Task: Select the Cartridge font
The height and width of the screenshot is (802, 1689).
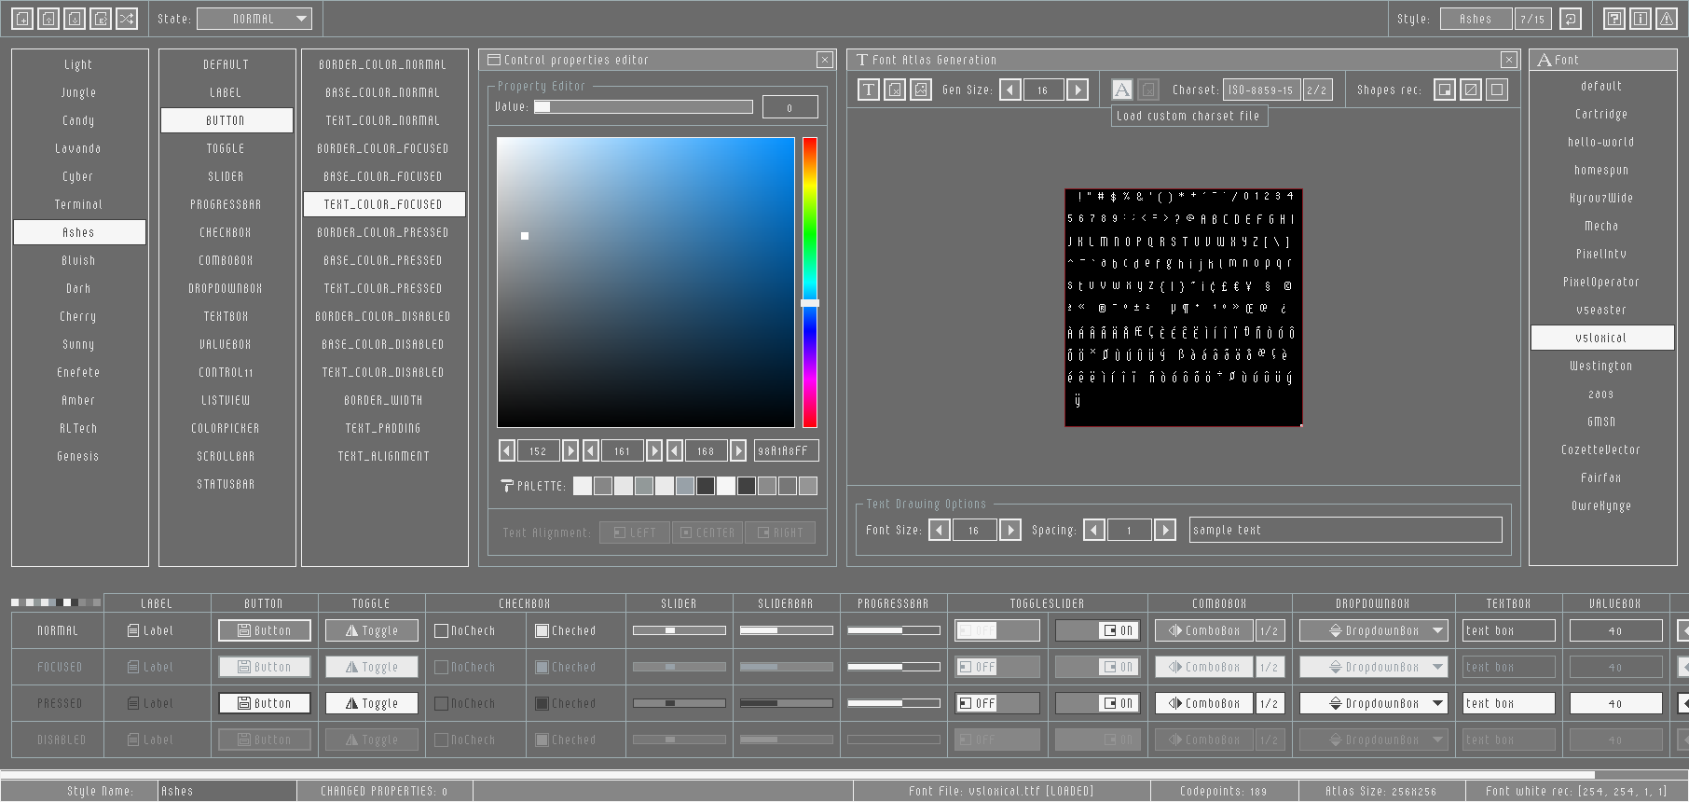Action: pyautogui.click(x=1600, y=114)
